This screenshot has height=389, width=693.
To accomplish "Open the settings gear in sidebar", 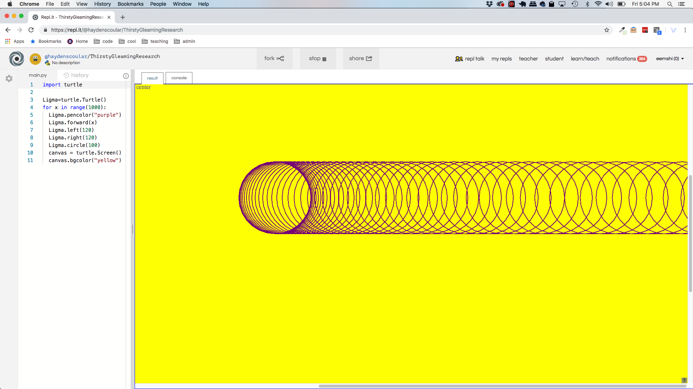I will pyautogui.click(x=9, y=79).
